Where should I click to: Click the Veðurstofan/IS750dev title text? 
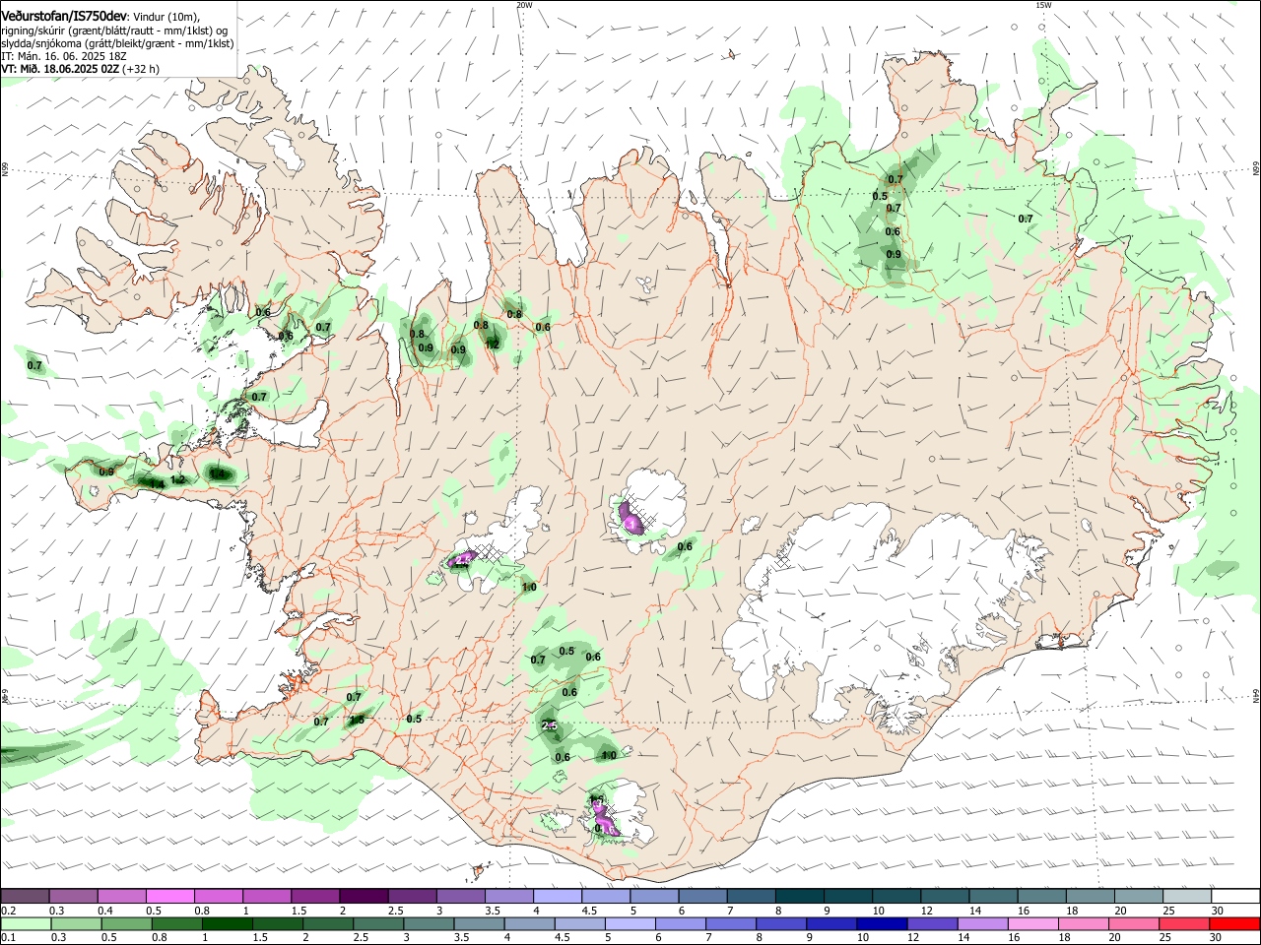click(64, 17)
